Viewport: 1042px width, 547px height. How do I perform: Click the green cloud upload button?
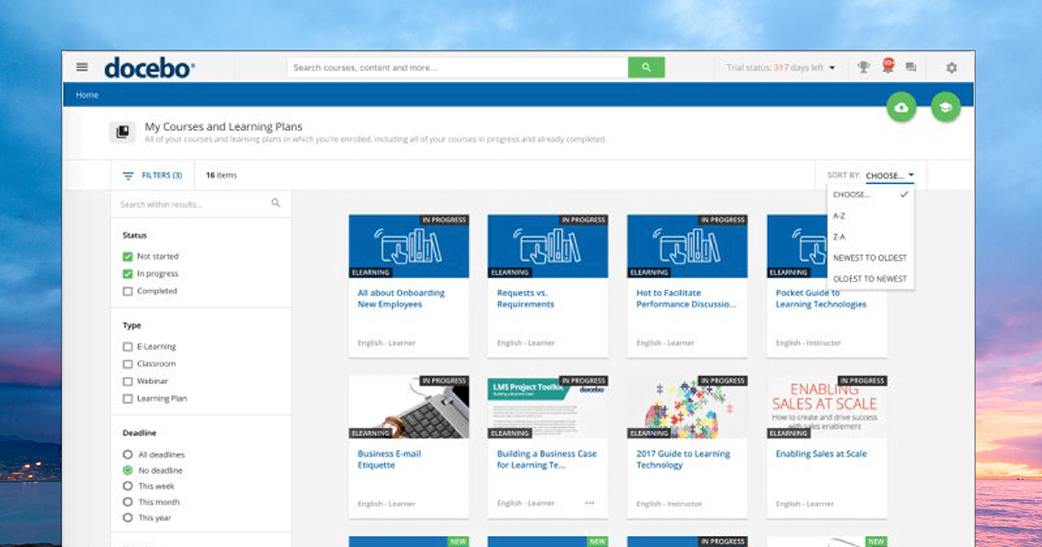[901, 108]
